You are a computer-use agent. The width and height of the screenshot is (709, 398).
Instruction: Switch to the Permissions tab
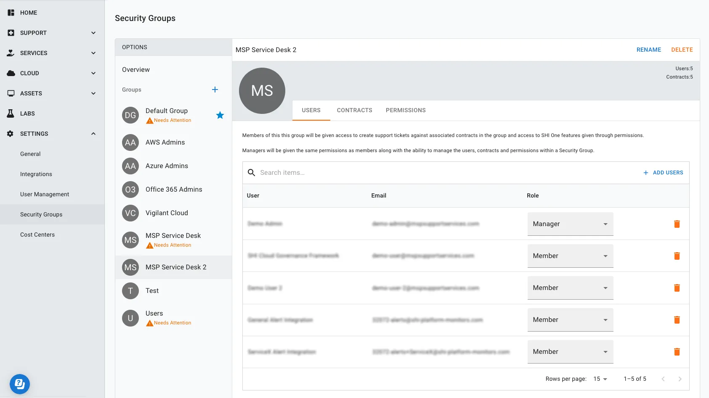click(406, 110)
